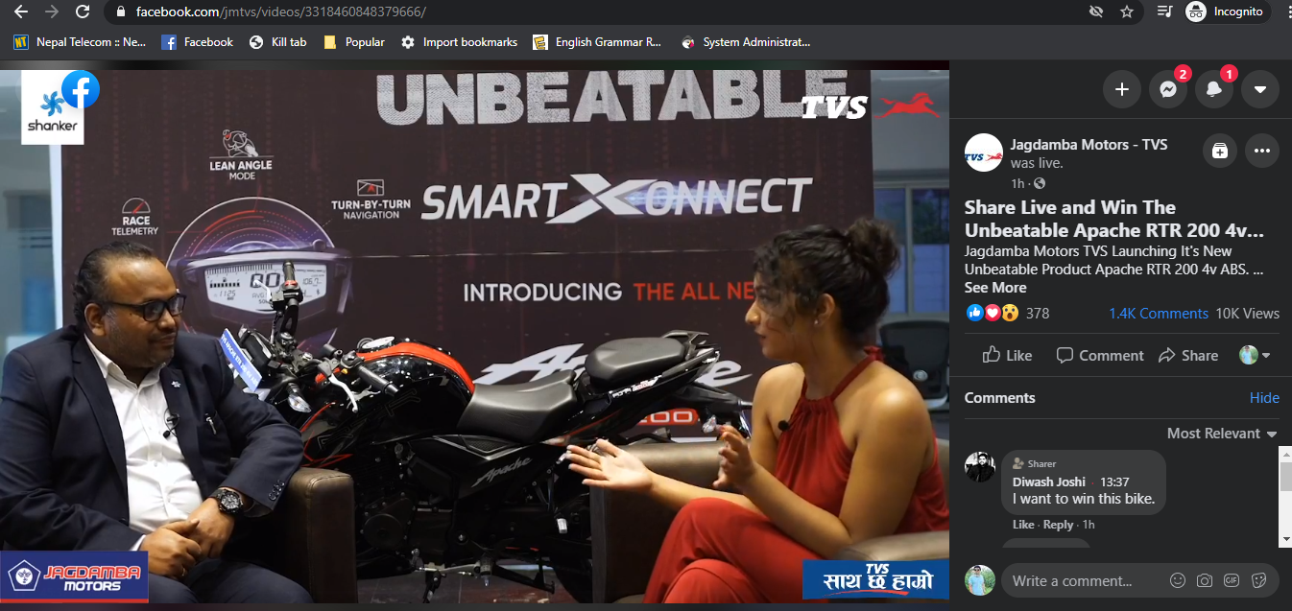
Task: Open the Most Relevant sort dropdown
Action: pyautogui.click(x=1222, y=434)
